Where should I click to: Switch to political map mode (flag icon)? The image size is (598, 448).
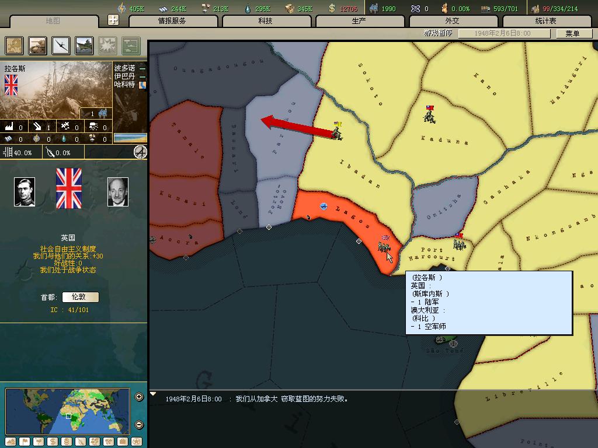pyautogui.click(x=25, y=442)
